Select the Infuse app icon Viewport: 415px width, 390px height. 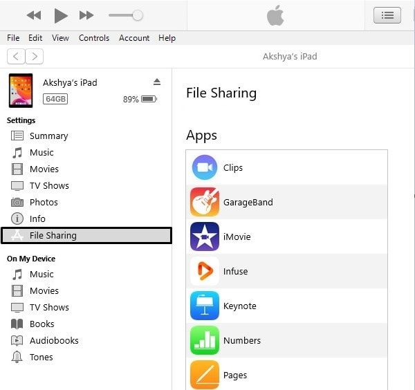[205, 271]
